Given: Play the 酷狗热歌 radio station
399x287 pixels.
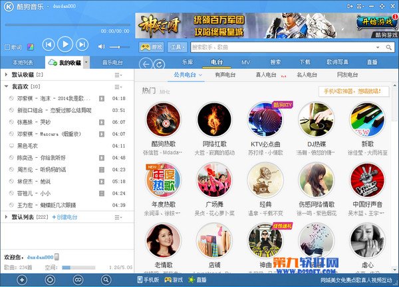Looking at the screenshot, I should [x=163, y=120].
